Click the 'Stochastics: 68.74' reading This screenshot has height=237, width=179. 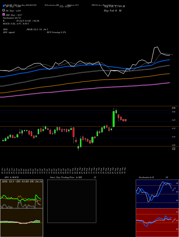[12, 18]
